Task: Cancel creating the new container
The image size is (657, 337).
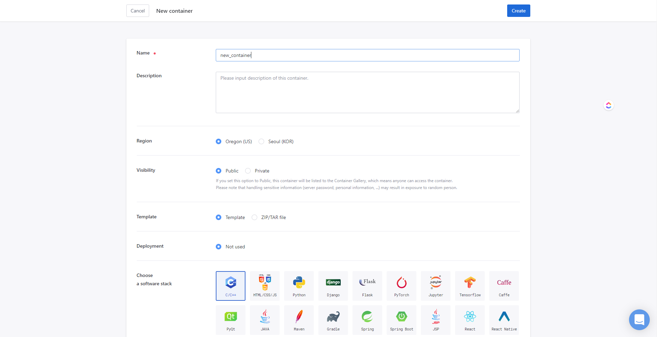Action: [x=138, y=11]
